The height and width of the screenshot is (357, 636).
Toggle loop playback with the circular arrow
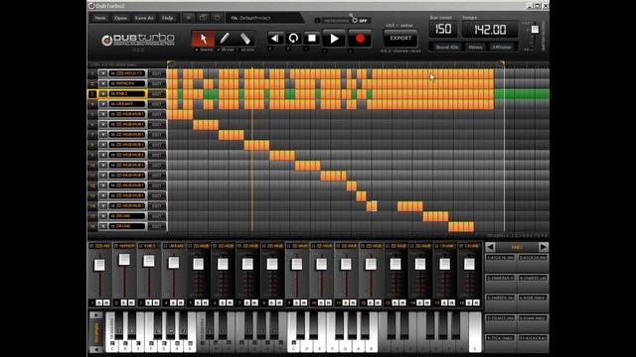coord(293,38)
